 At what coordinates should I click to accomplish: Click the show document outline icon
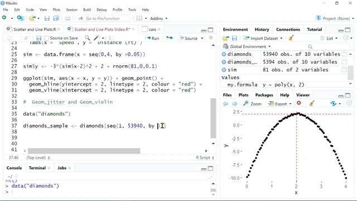(211, 38)
